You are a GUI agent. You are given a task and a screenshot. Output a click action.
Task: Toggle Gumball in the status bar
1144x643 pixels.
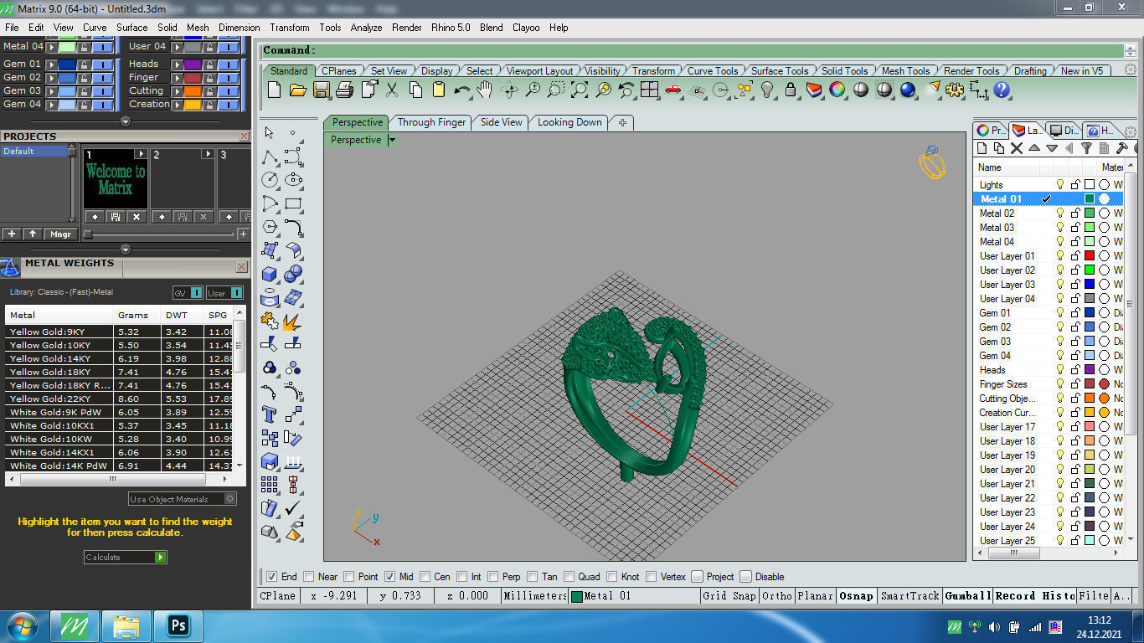967,596
